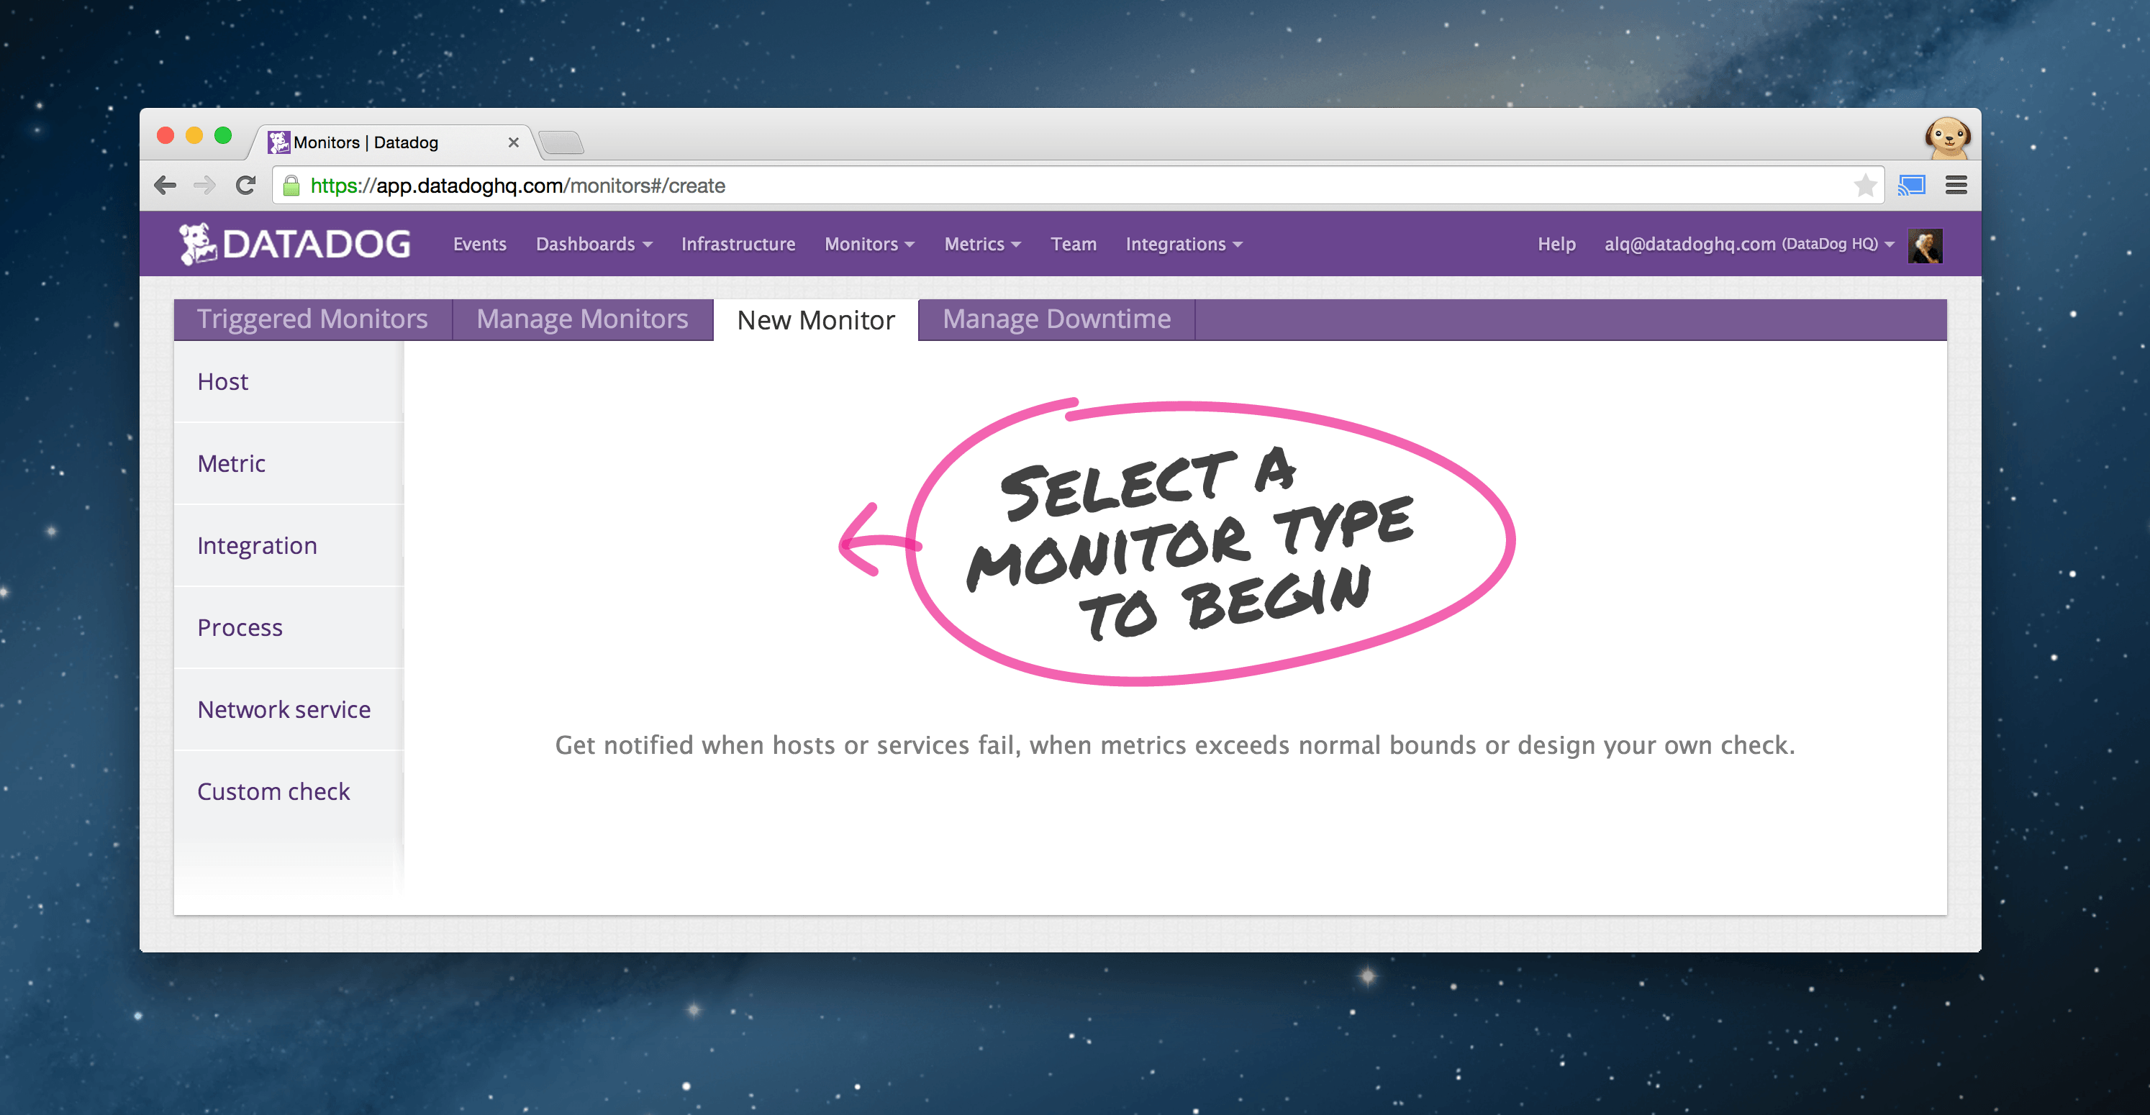Viewport: 2150px width, 1115px height.
Task: Open the Chrome menu hamburger icon
Action: [x=1956, y=186]
